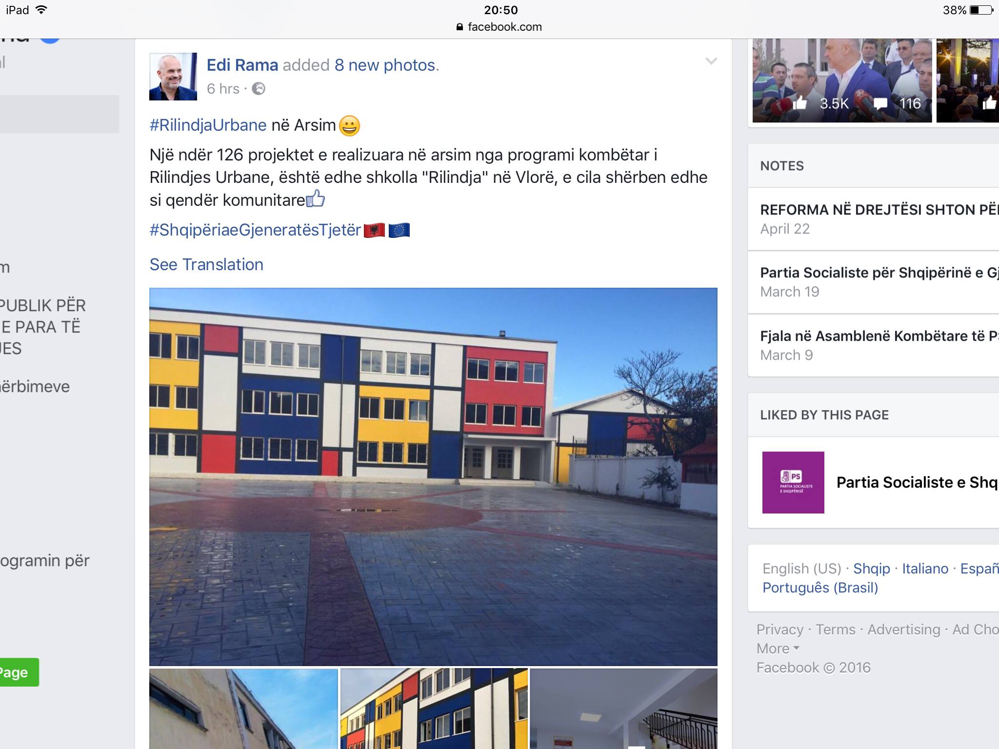The width and height of the screenshot is (999, 749).
Task: Tap the lock icon next to facebook.com
Action: point(459,27)
